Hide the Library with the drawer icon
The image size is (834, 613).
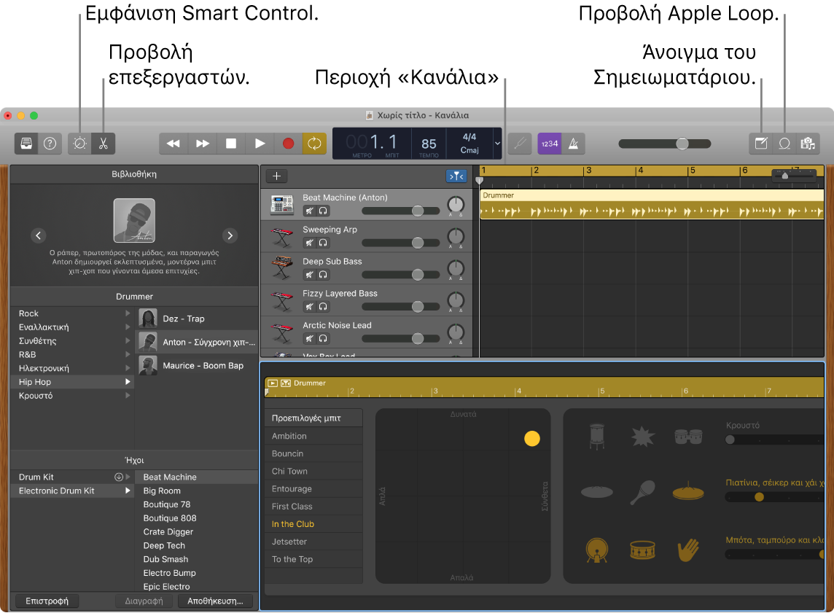point(26,144)
